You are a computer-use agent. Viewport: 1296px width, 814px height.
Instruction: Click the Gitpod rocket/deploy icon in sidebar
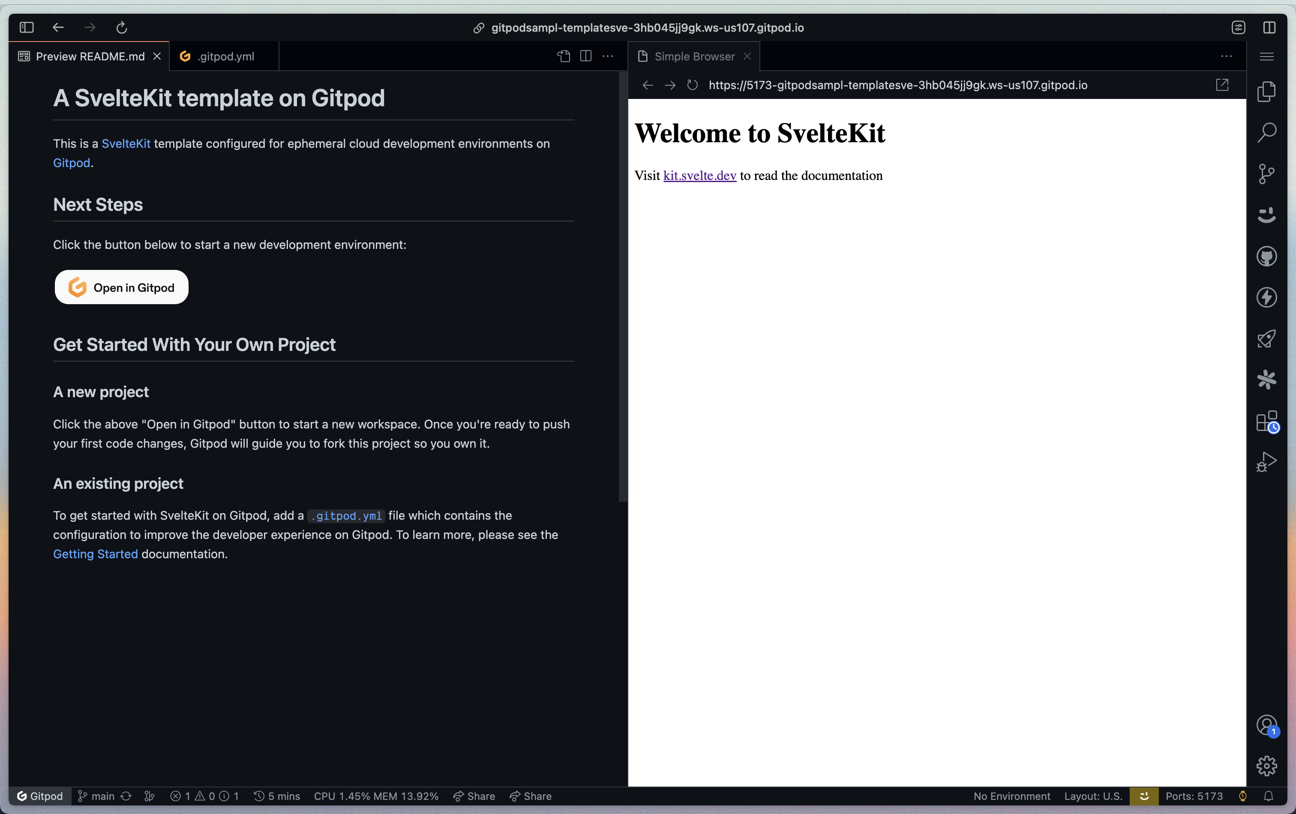coord(1267,338)
